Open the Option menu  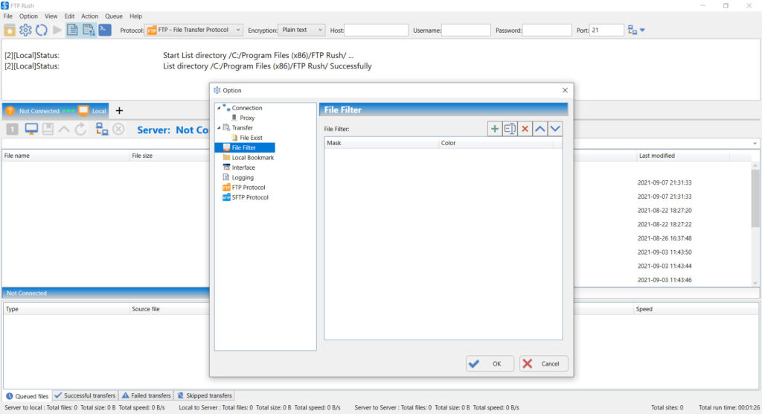[28, 16]
